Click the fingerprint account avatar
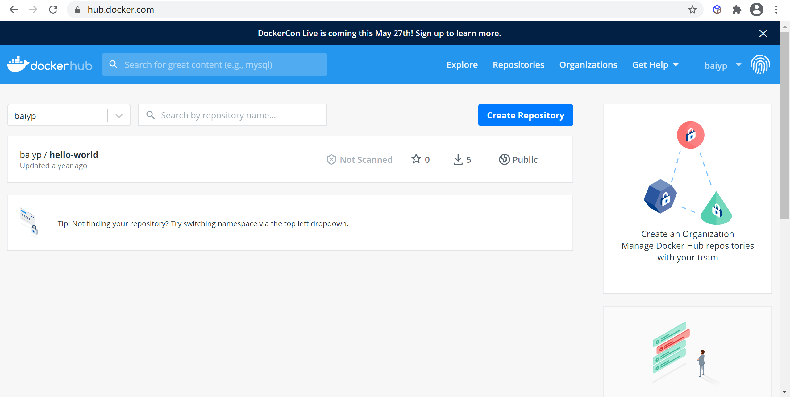The height and width of the screenshot is (397, 790). (x=760, y=64)
